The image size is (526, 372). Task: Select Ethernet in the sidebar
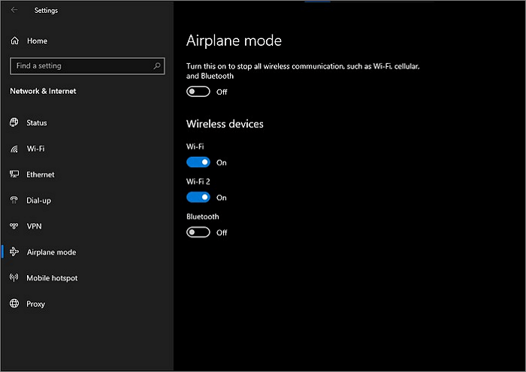click(x=41, y=174)
